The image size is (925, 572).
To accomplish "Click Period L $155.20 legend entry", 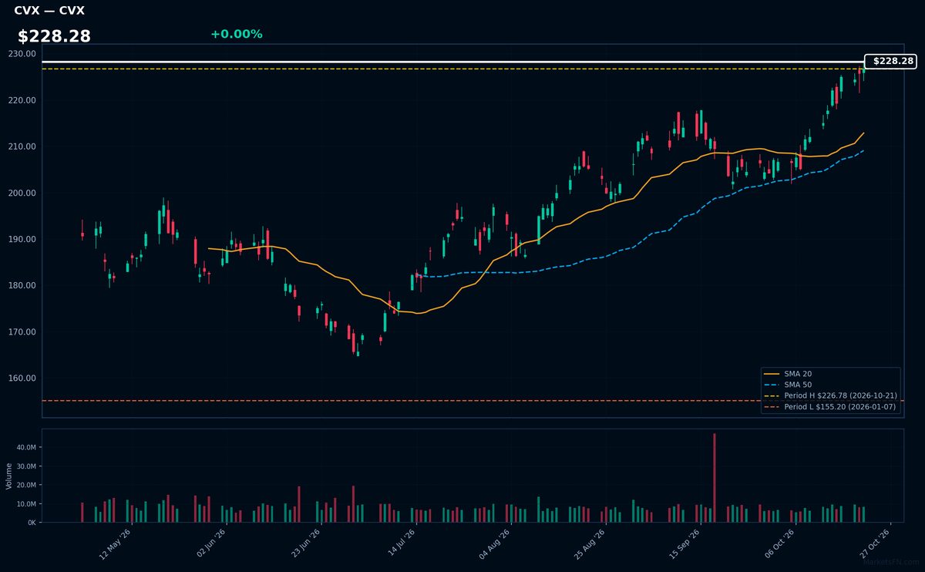I will pyautogui.click(x=829, y=406).
